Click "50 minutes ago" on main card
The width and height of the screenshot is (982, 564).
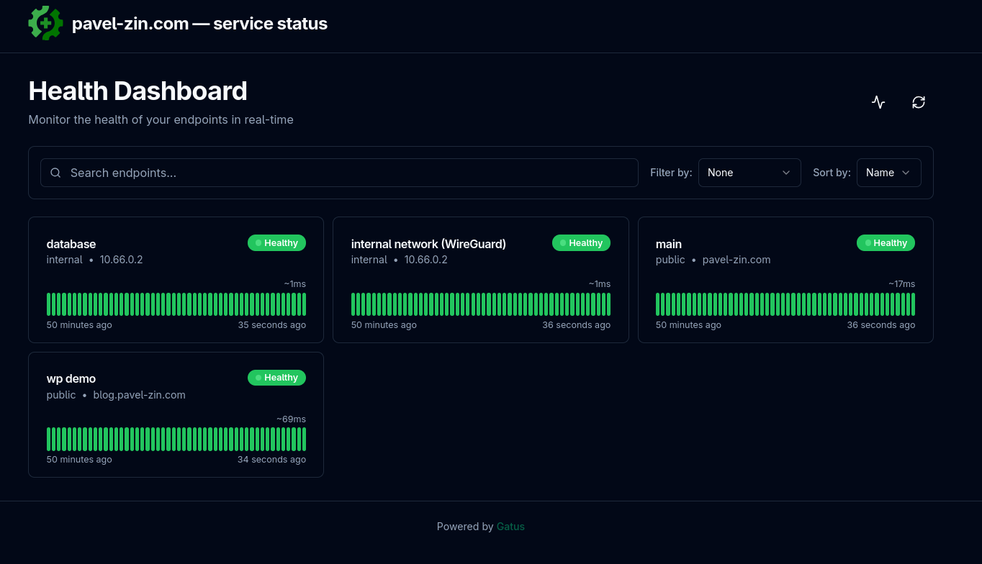click(x=688, y=325)
